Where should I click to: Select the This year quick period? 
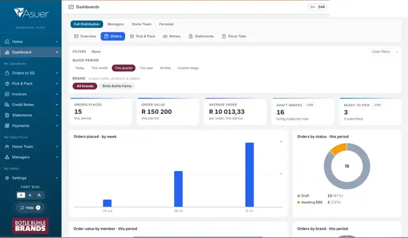coord(146,68)
